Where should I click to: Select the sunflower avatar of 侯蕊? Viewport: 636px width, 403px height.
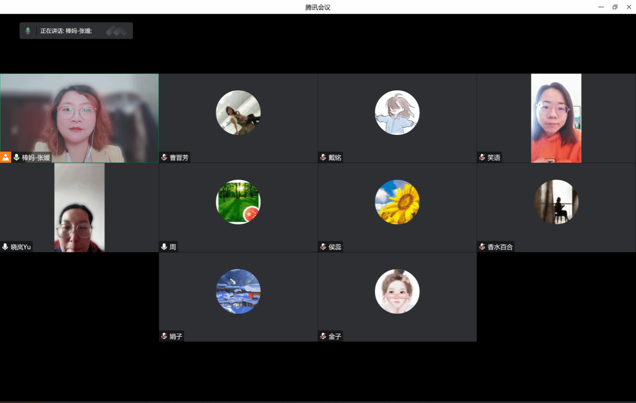[397, 202]
